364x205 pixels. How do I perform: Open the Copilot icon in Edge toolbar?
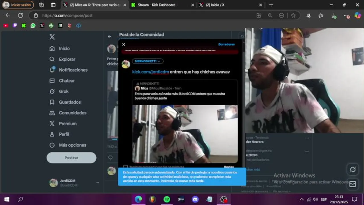click(358, 15)
